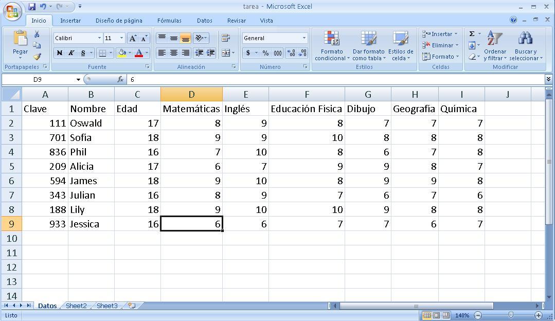555x321 pixels.
Task: Click the increase font size icon
Action: pyautogui.click(x=133, y=38)
